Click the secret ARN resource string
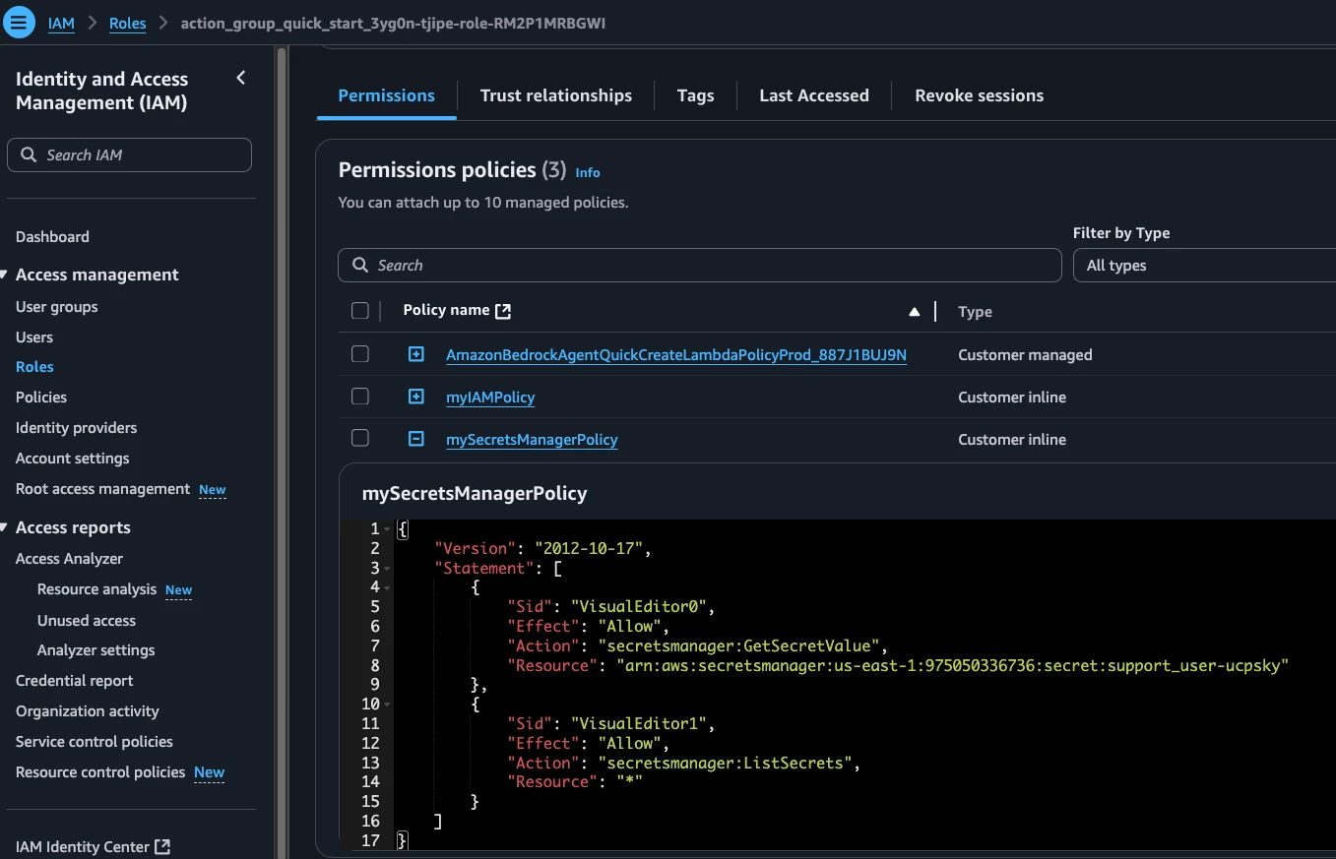Screen dimensions: 1336x859 point(952,666)
